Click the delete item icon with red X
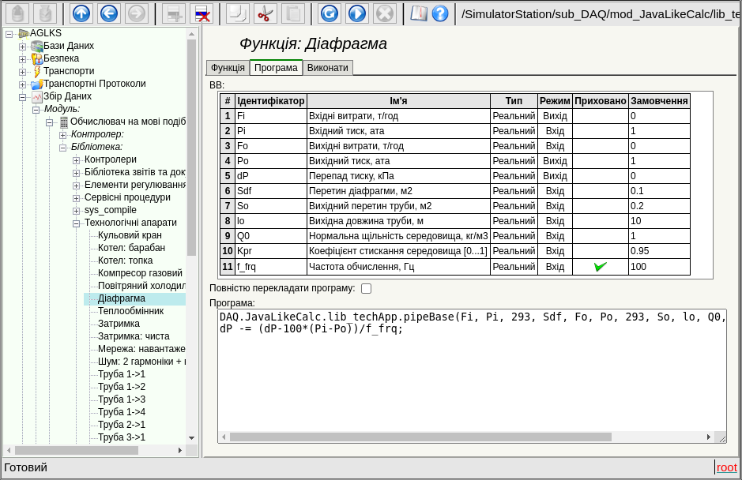 pos(202,13)
